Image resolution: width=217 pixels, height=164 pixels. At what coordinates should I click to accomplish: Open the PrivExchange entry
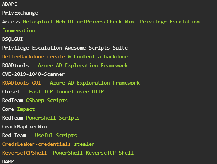pyautogui.click(x=20, y=13)
